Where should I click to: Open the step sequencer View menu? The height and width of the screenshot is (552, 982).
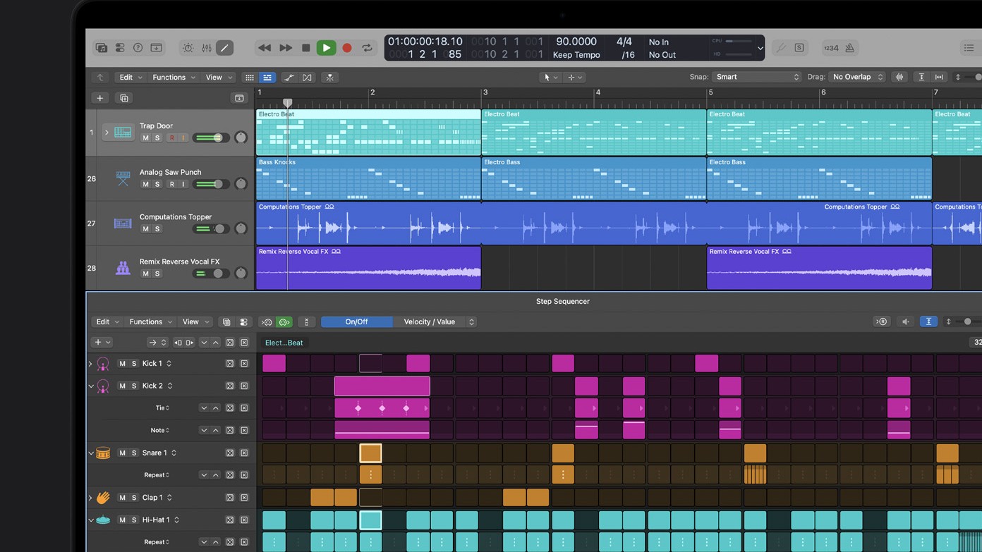pos(195,322)
